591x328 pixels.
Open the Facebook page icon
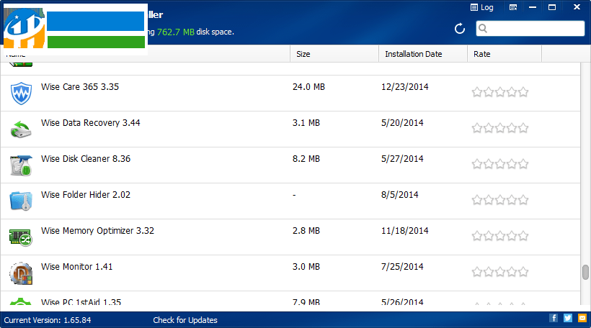(x=554, y=318)
